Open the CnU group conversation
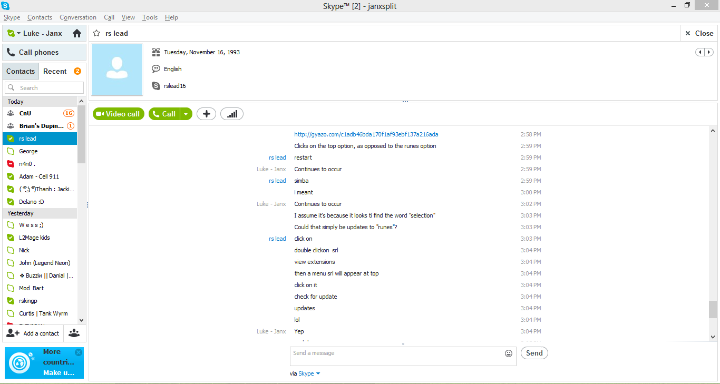 pos(40,113)
